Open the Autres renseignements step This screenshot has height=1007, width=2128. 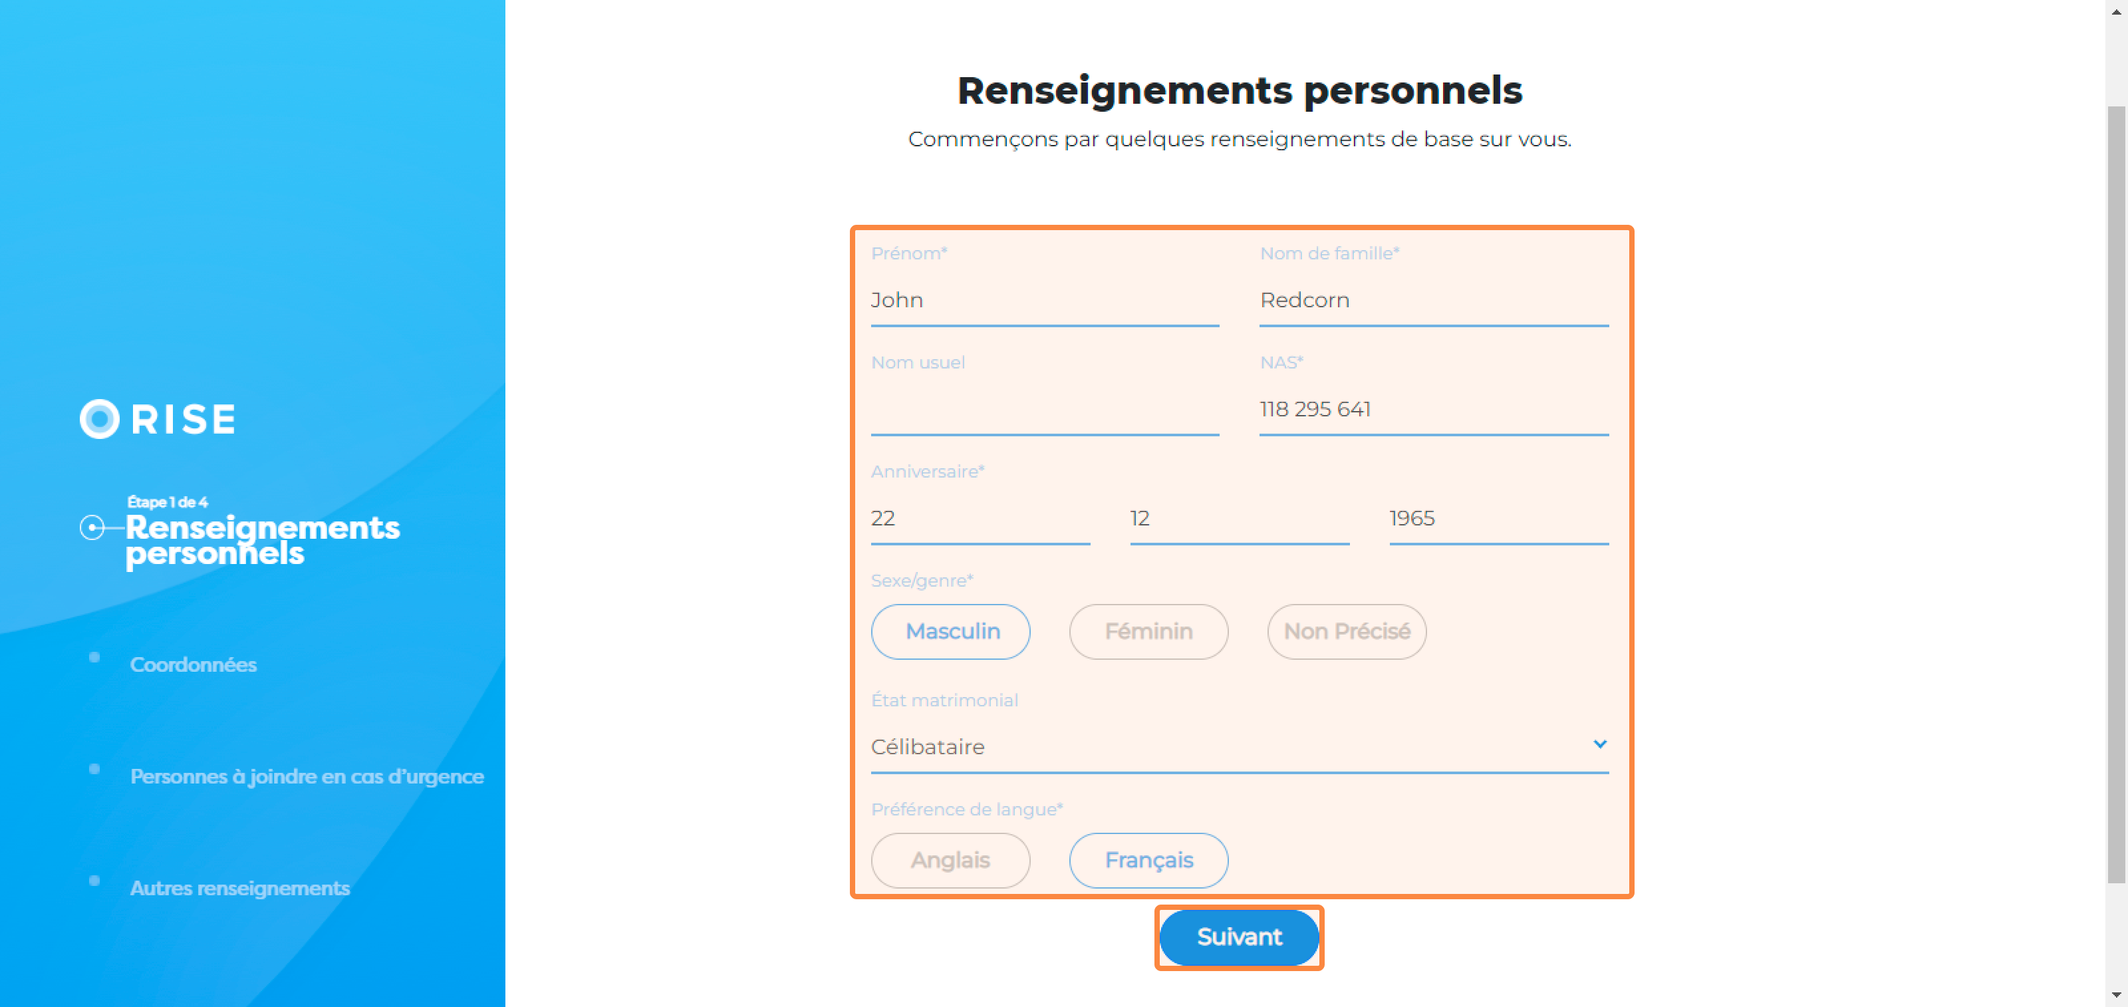tap(239, 888)
